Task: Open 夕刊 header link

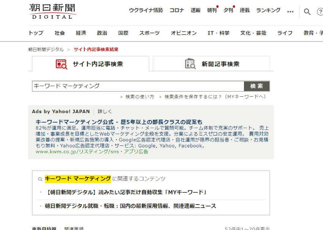Action: [x=228, y=10]
